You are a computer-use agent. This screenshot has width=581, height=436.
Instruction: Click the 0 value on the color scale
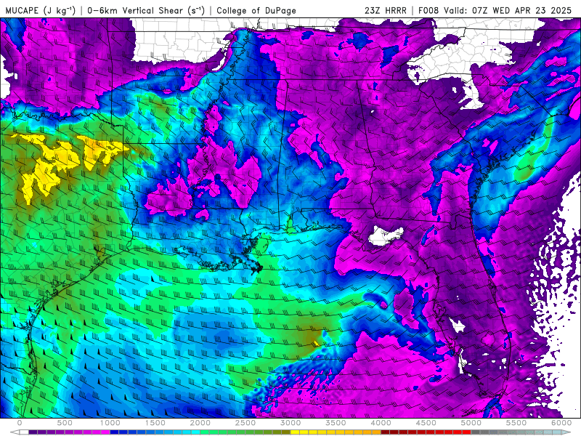click(20, 423)
